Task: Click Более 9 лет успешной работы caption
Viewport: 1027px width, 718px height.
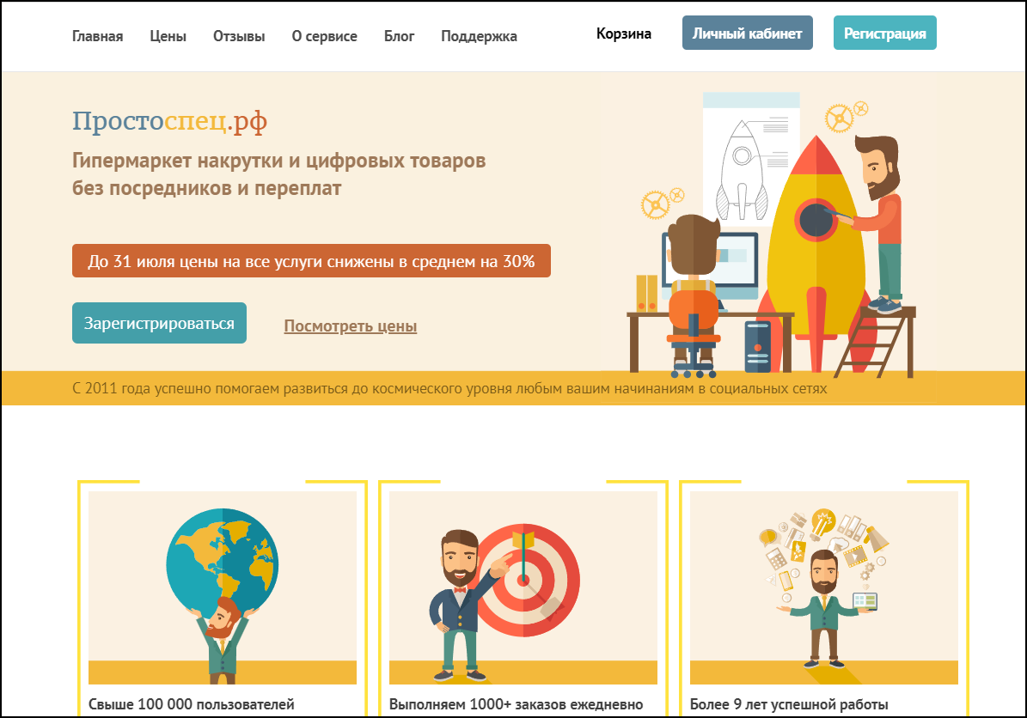Action: (789, 704)
